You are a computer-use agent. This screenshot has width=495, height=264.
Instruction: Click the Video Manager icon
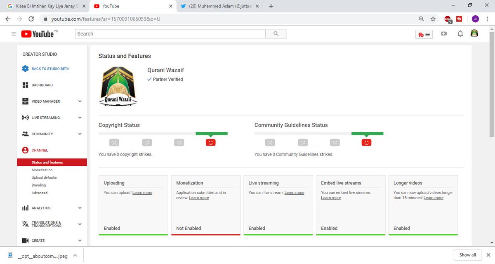tap(25, 101)
